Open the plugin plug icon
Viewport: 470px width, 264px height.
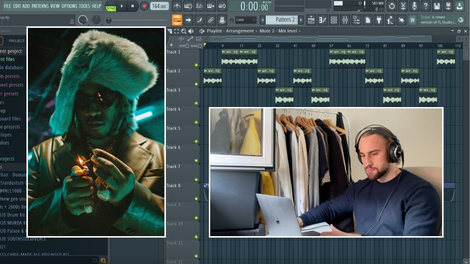pos(379,20)
